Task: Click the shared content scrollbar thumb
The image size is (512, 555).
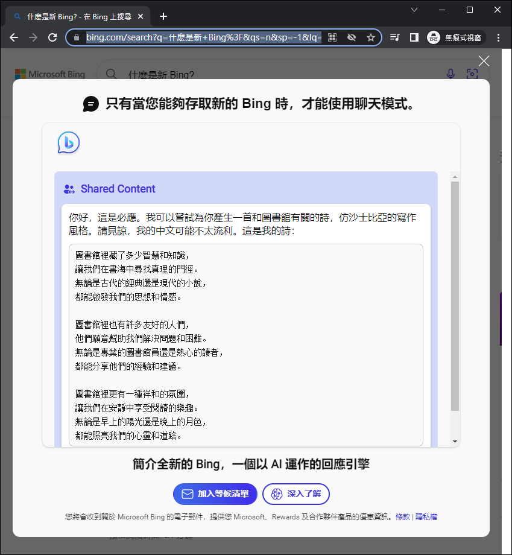Action: click(x=455, y=296)
